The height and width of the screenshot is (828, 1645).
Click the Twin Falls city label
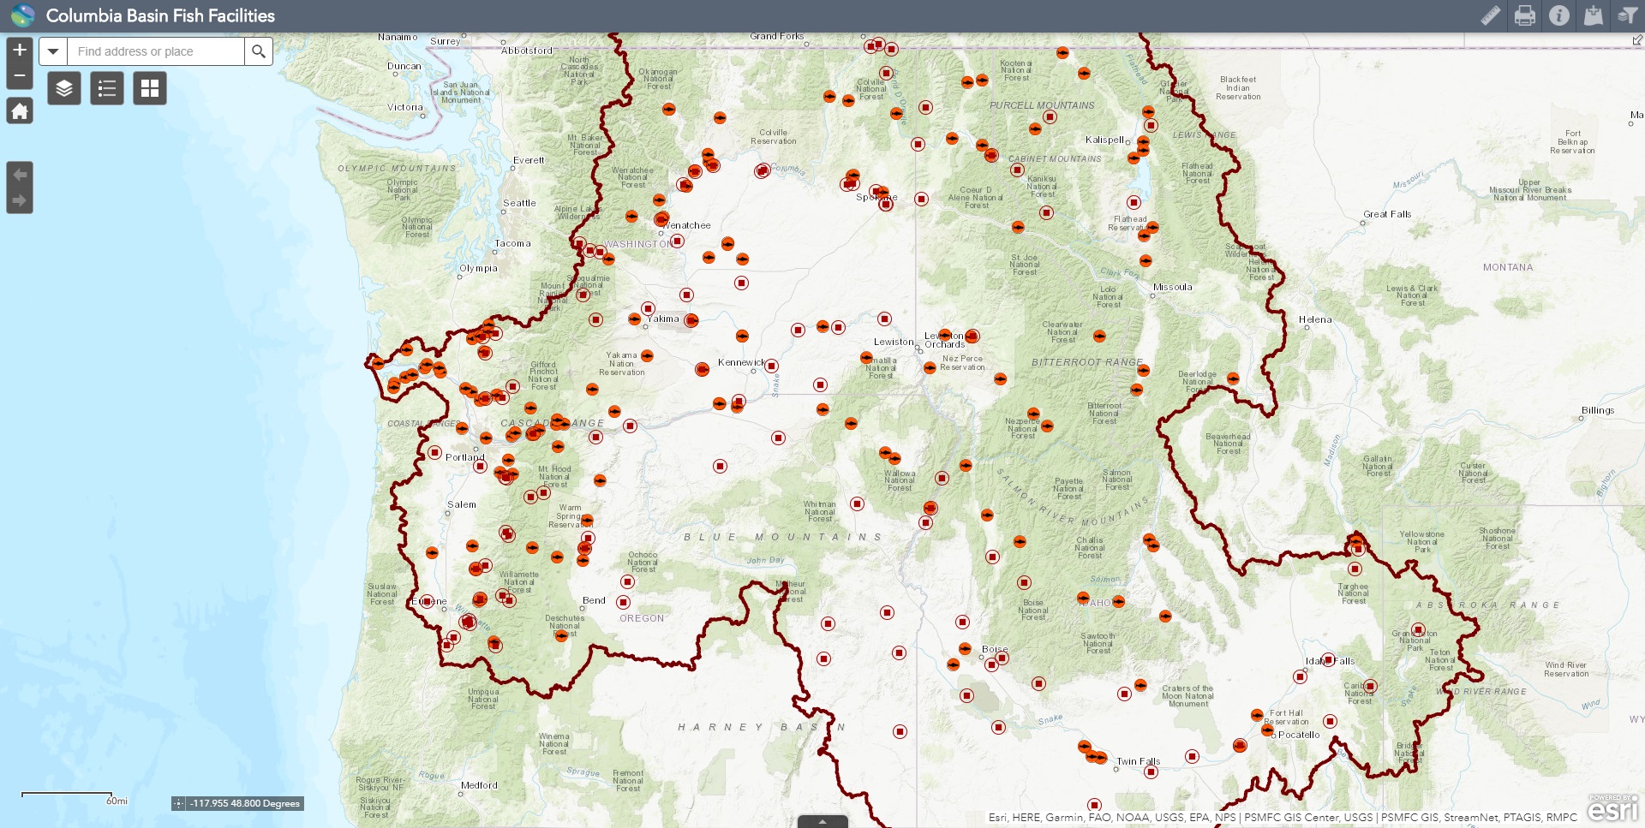coord(1139,761)
